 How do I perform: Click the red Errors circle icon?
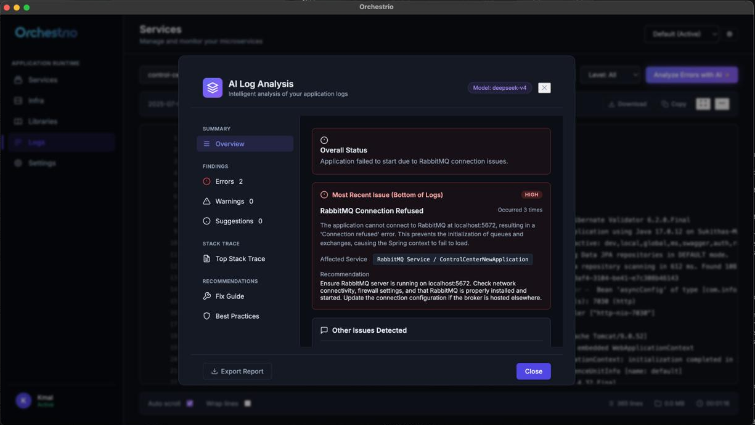(x=206, y=181)
